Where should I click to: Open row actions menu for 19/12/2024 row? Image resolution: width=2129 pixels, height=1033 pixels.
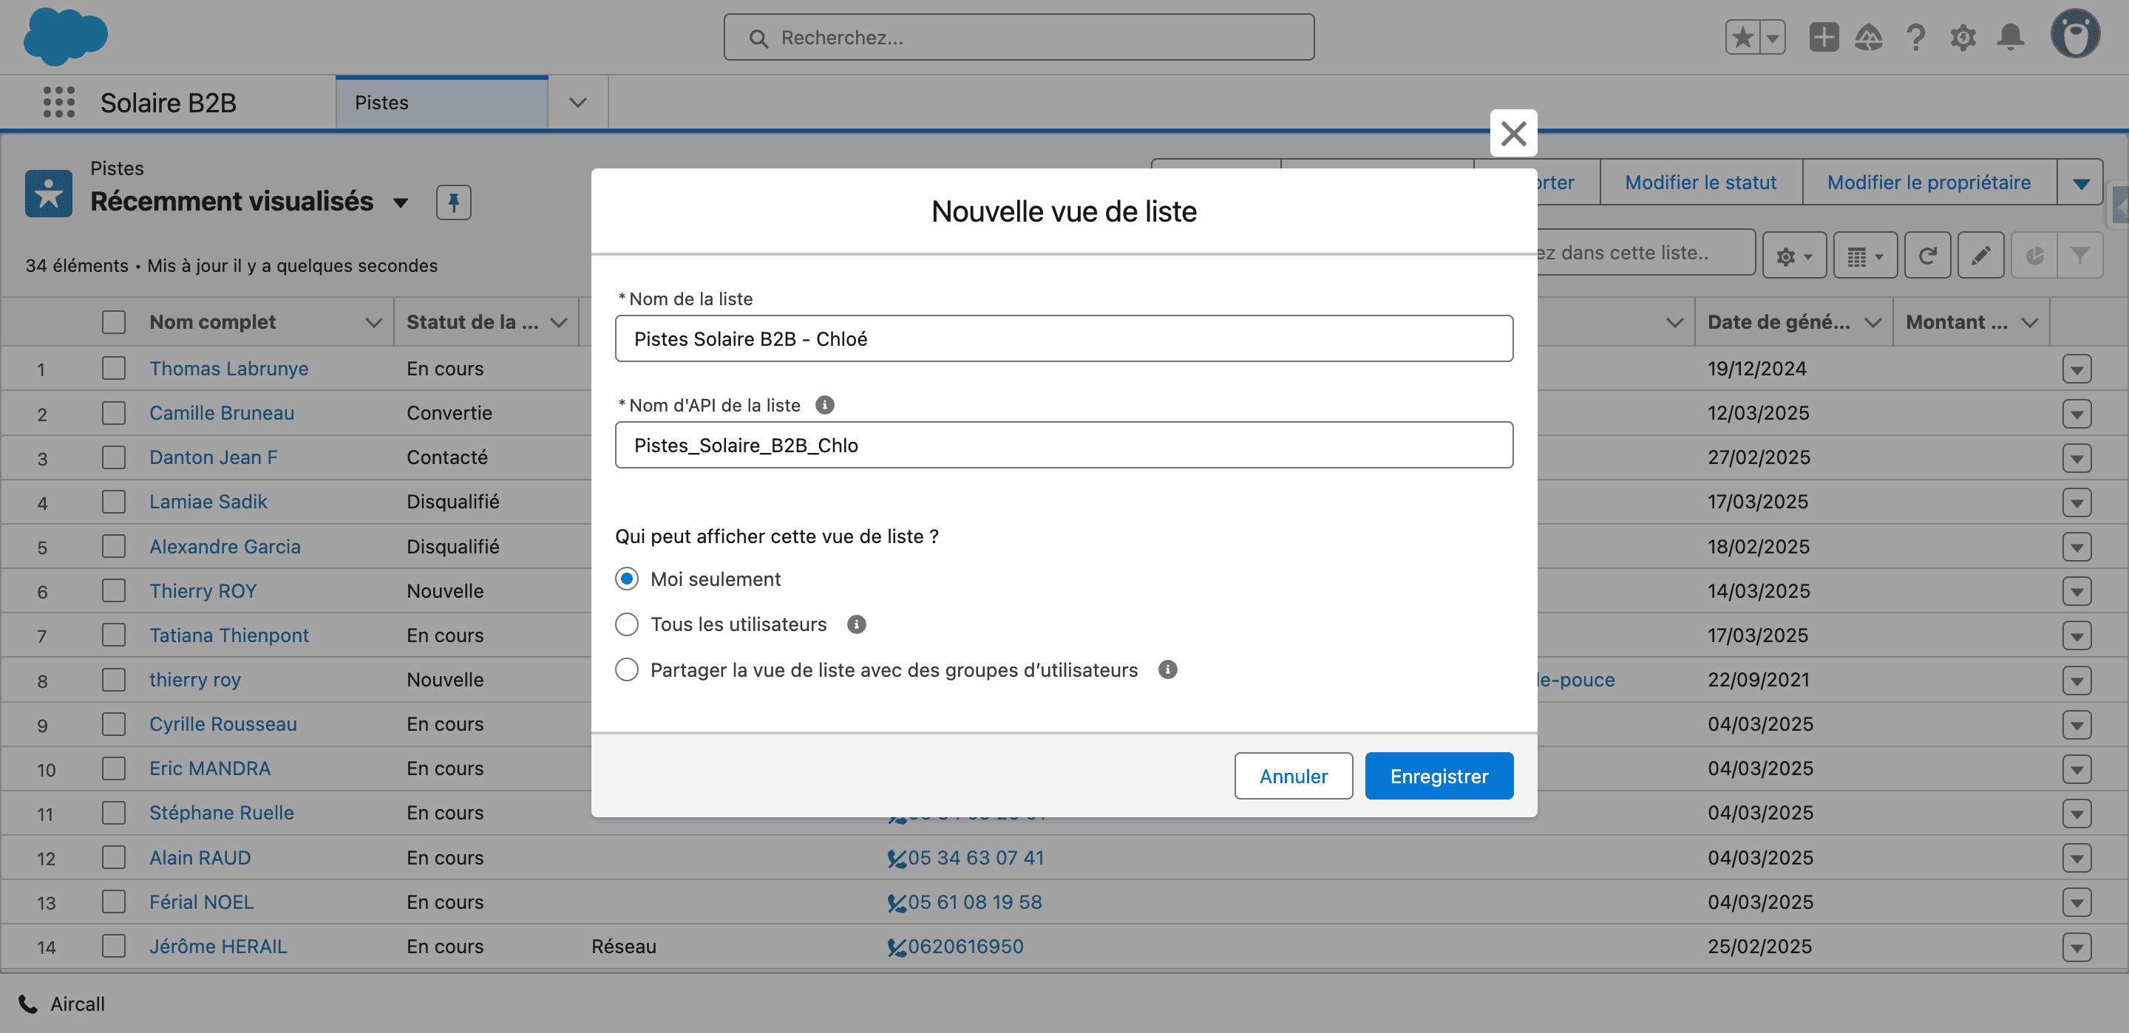(2076, 369)
